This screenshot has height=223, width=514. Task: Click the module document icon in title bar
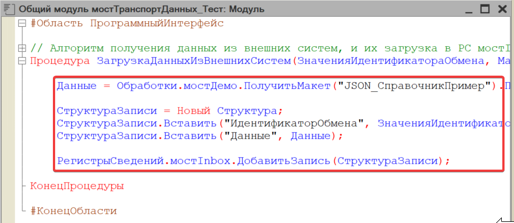[x=9, y=9]
